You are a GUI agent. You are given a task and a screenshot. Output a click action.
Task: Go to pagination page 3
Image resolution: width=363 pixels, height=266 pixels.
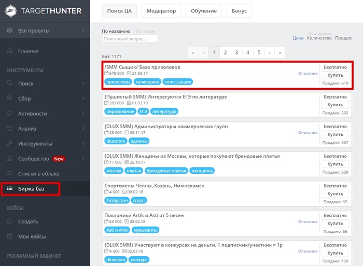[236, 52]
